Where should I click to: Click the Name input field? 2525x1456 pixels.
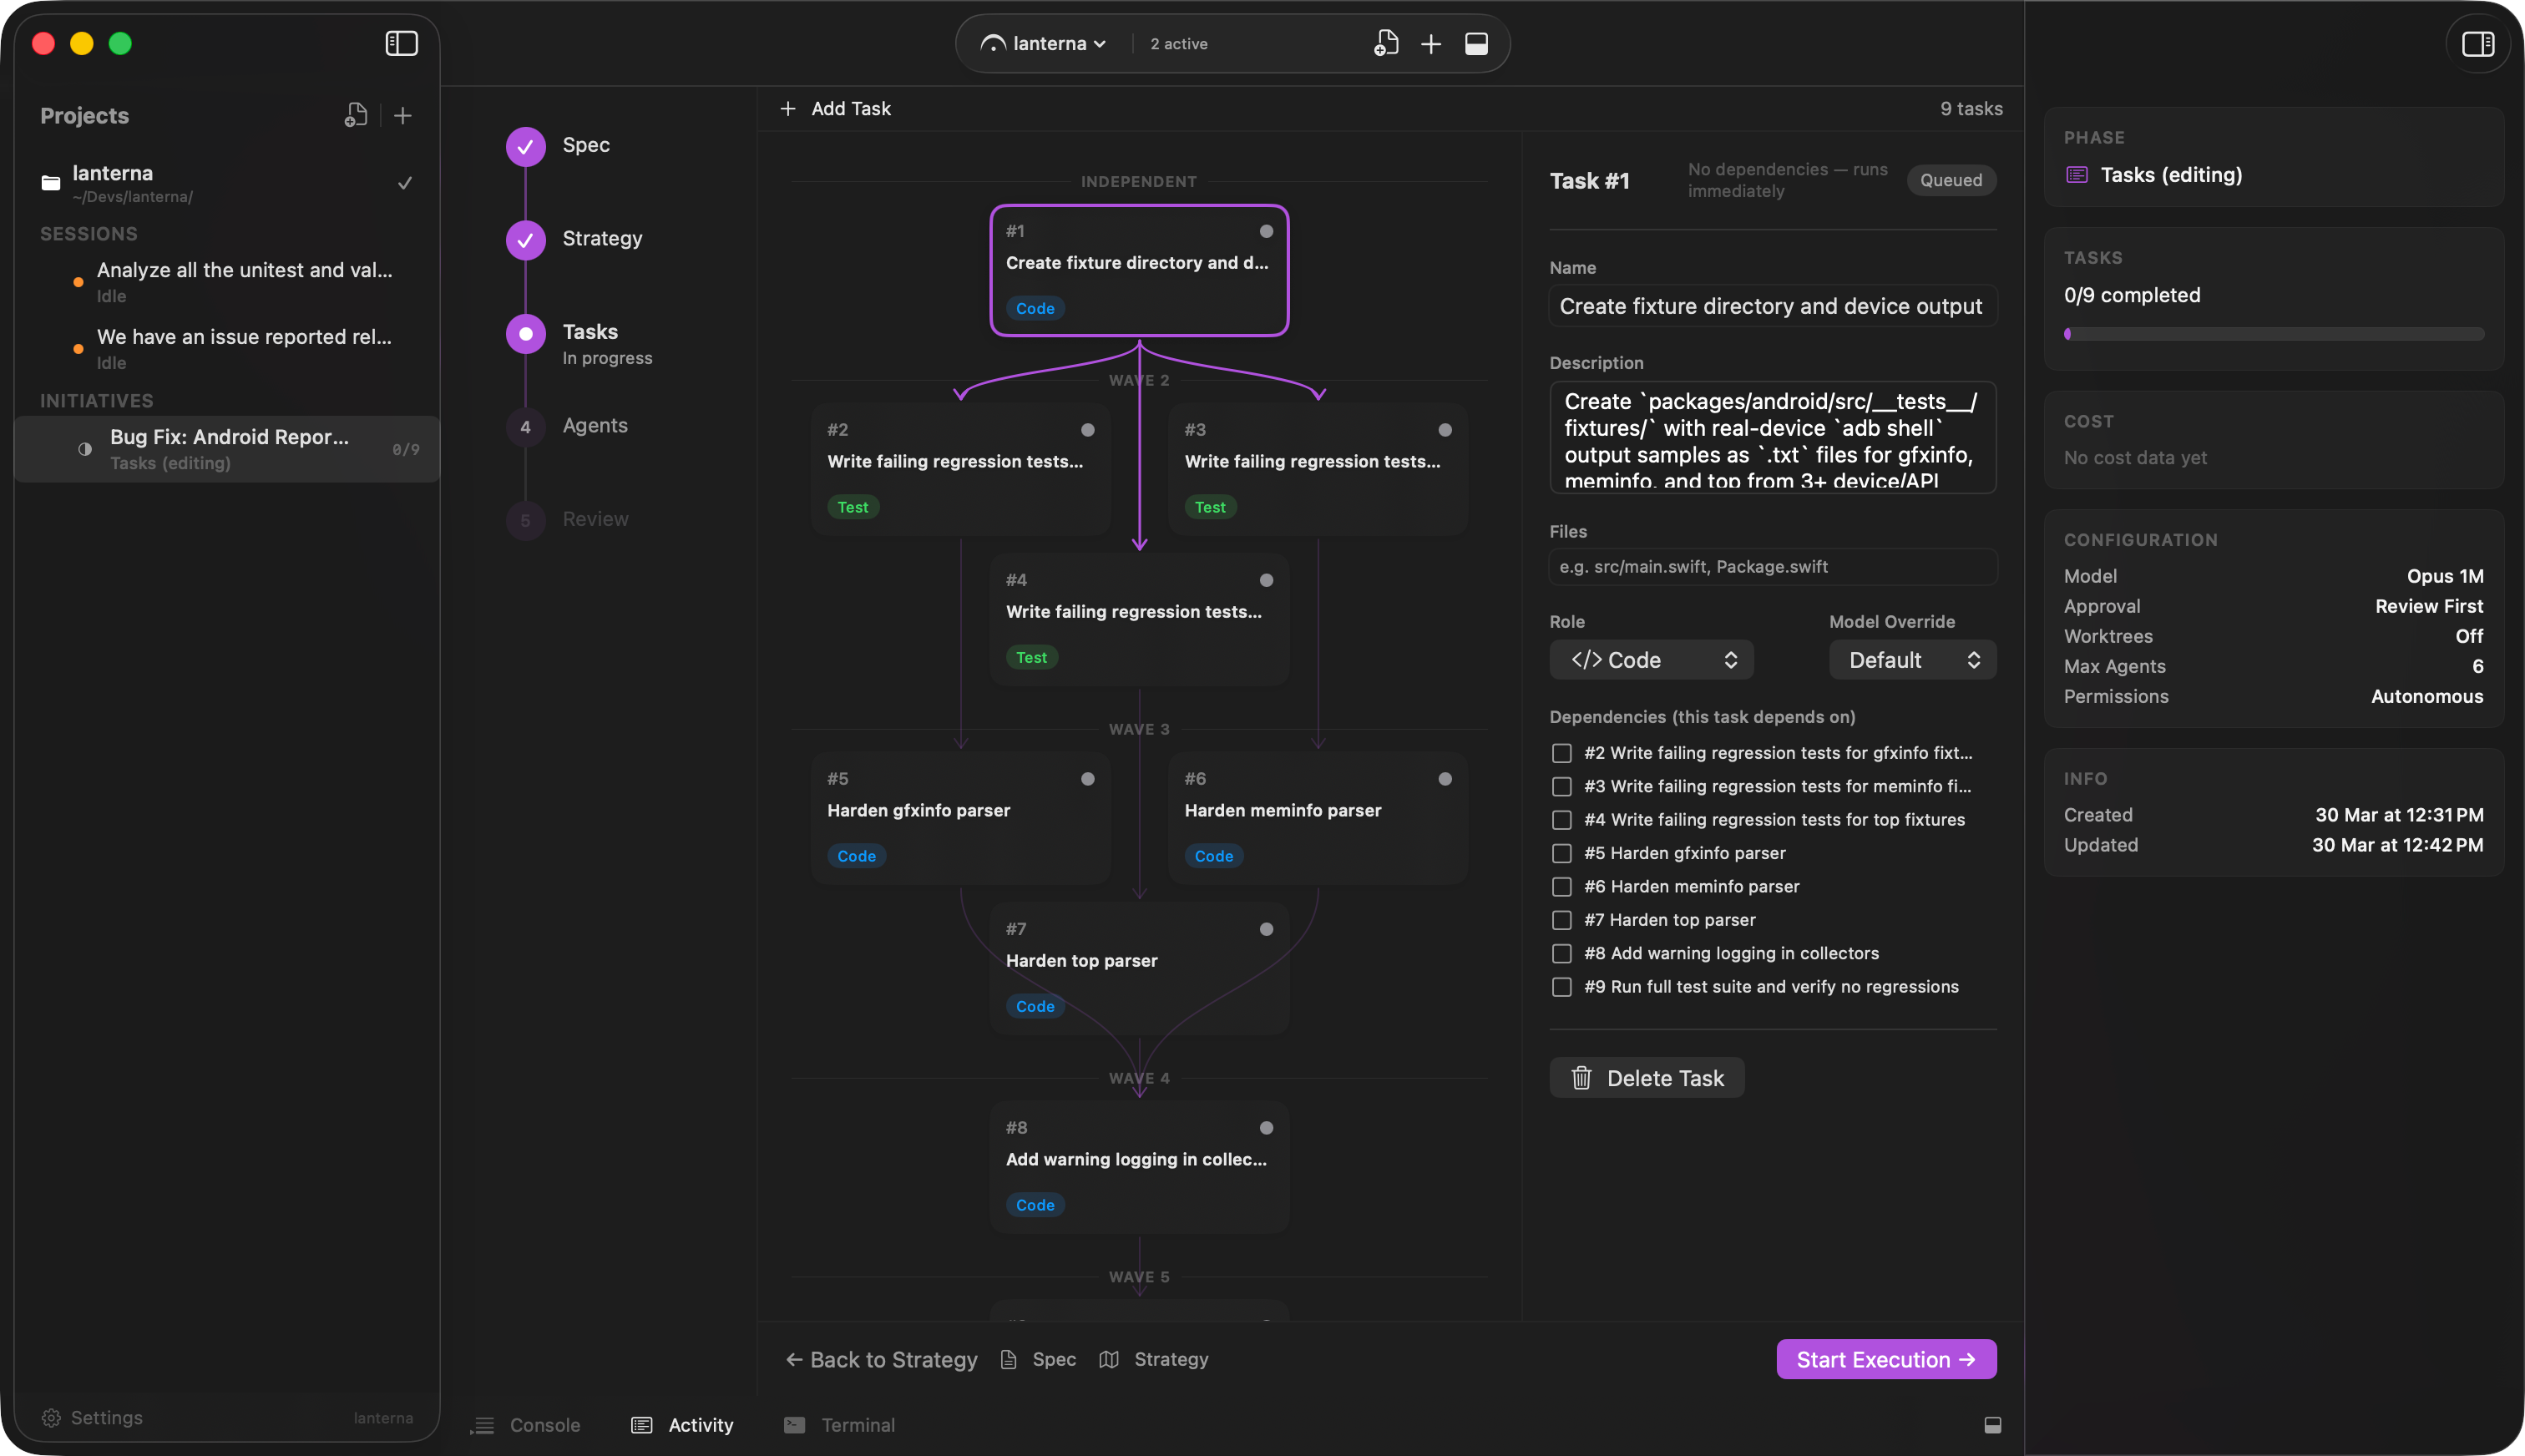[x=1773, y=306]
